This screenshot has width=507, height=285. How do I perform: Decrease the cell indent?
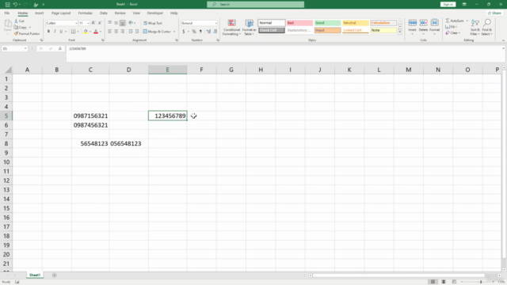131,32
